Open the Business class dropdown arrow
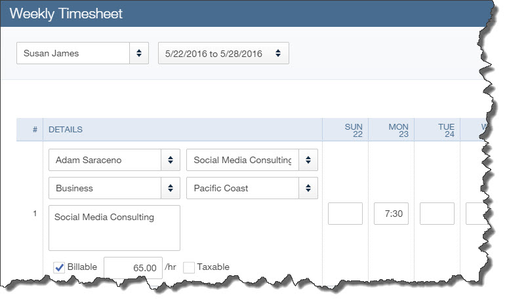The image size is (509, 304). (171, 188)
